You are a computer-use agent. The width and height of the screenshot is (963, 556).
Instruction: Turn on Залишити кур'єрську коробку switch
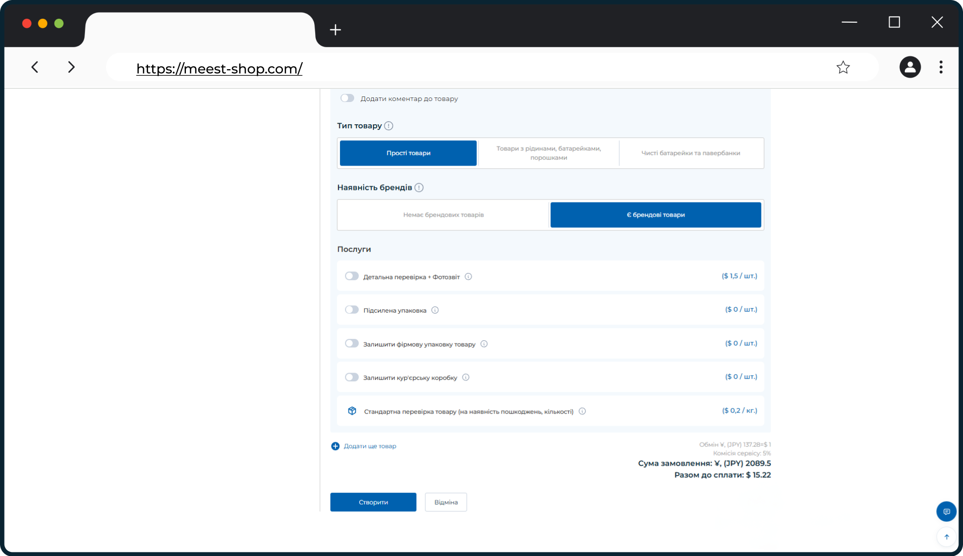point(352,377)
